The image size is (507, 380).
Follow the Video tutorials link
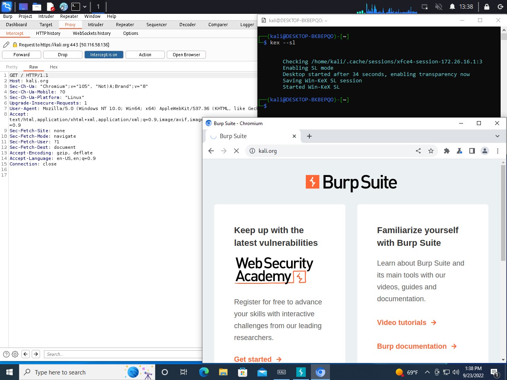click(402, 323)
